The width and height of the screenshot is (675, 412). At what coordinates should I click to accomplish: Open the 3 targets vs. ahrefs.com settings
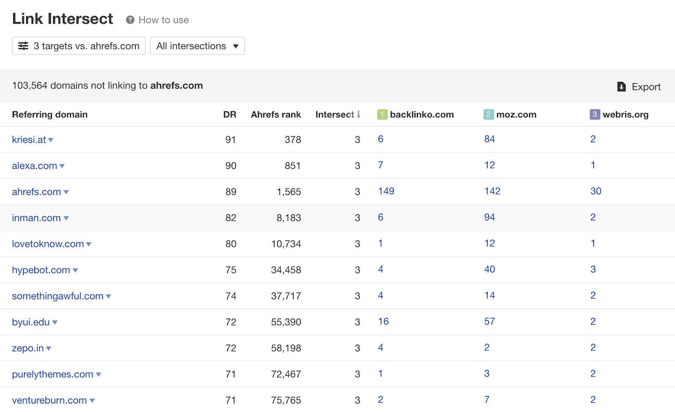tap(79, 46)
